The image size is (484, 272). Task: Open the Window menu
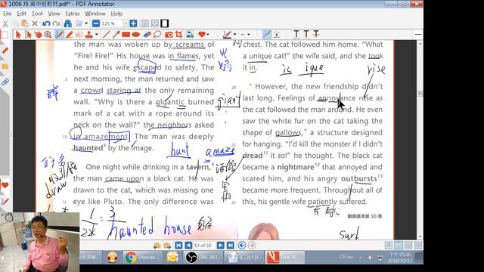tap(95, 14)
